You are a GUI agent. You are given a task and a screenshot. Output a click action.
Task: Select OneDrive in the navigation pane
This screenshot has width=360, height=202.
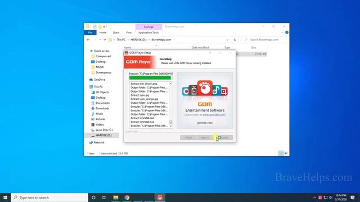pos(99,80)
